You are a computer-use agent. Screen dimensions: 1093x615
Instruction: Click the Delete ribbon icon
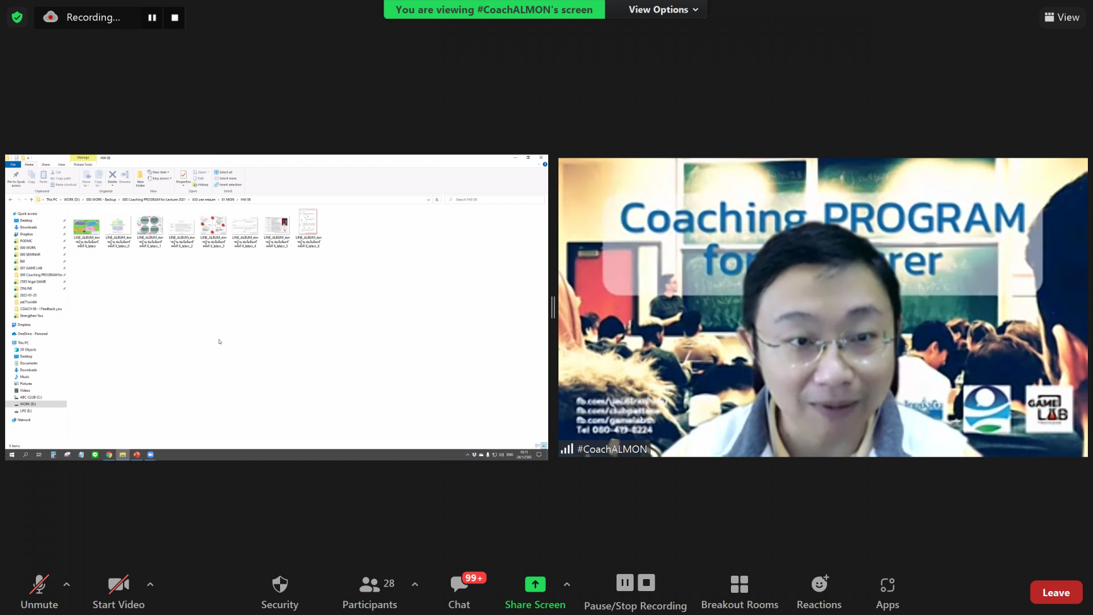tap(112, 177)
